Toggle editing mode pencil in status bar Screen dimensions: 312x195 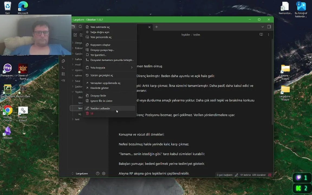(x=236, y=175)
